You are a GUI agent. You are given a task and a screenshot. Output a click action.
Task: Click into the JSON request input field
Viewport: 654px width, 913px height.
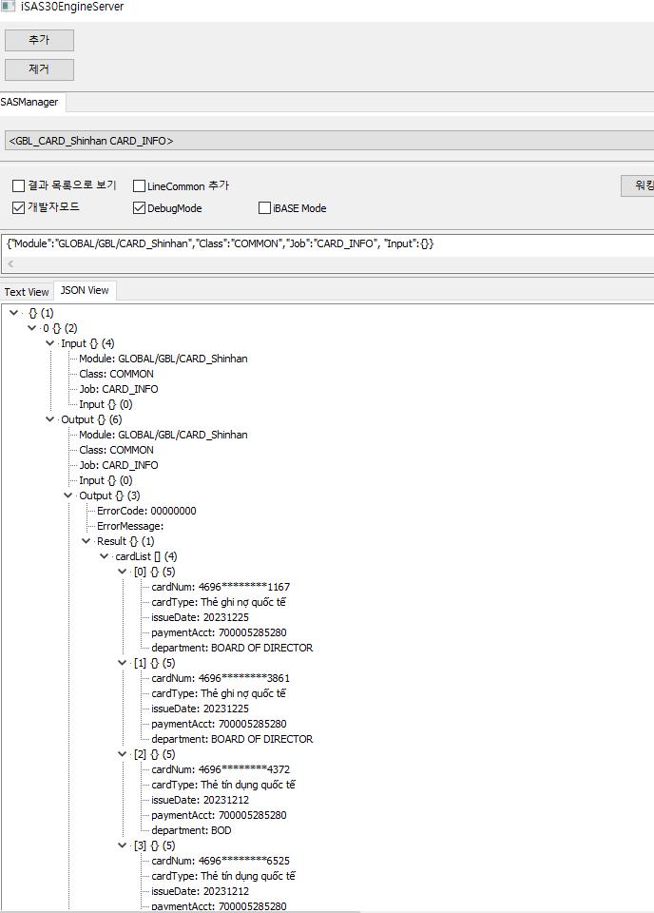(329, 243)
